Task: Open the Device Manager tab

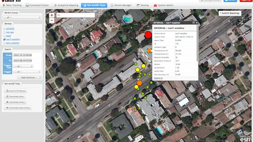Action: point(121,5)
